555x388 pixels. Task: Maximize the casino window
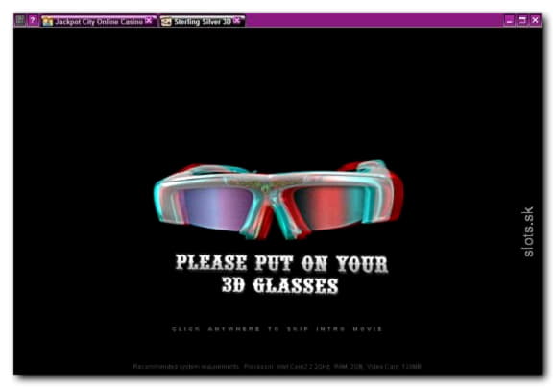[x=522, y=20]
